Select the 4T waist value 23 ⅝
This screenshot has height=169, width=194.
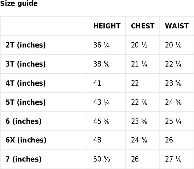point(173,83)
